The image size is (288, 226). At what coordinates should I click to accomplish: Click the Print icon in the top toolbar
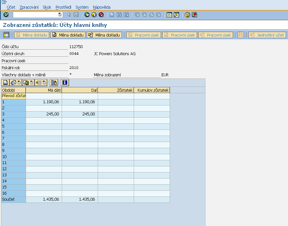coord(112,15)
